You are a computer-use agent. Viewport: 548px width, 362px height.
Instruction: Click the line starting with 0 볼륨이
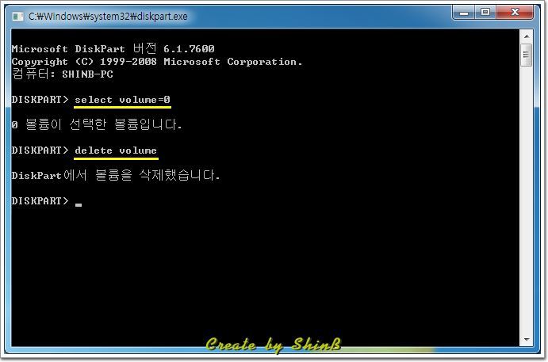[x=97, y=124]
